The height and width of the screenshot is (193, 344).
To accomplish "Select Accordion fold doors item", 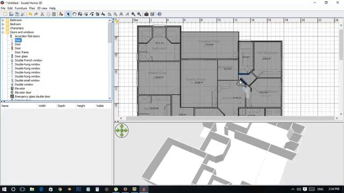I will point(27,36).
